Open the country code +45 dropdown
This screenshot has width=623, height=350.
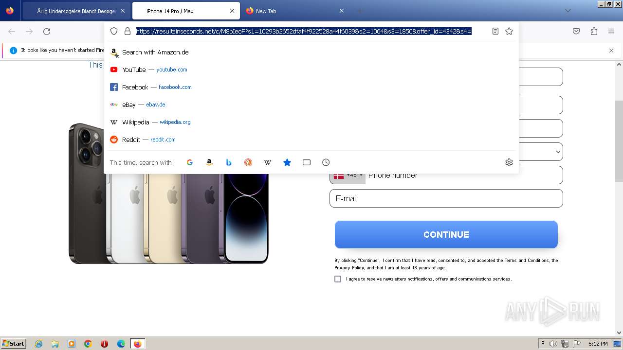(348, 175)
